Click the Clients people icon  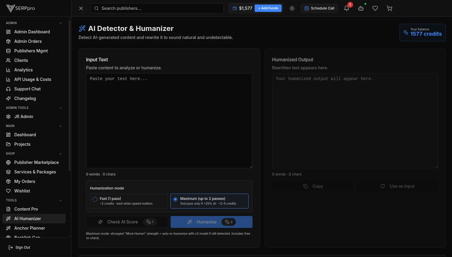[x=8, y=60]
